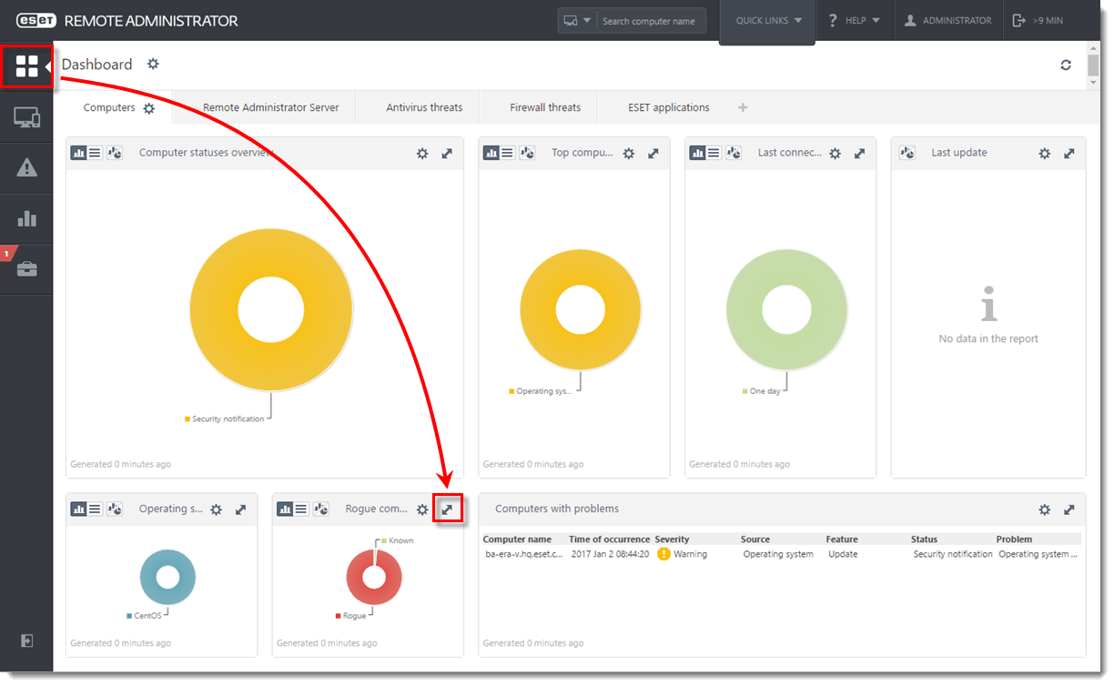This screenshot has width=1114, height=686.
Task: Click the Feature column header
Action: click(x=843, y=540)
